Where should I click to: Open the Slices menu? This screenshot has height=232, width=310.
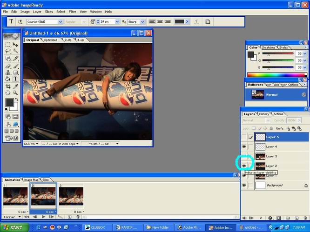[49, 12]
